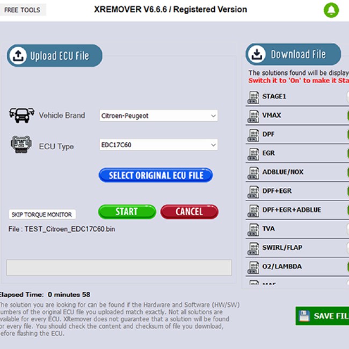
Task: Click the XREMOVER V6.6.6 Registered Version title
Action: click(x=171, y=9)
